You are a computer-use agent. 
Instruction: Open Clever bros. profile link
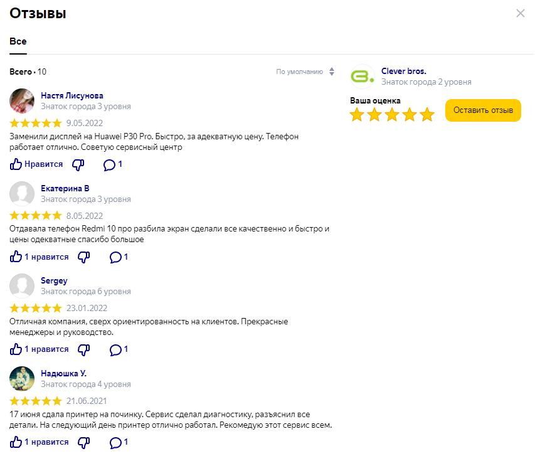(x=403, y=72)
